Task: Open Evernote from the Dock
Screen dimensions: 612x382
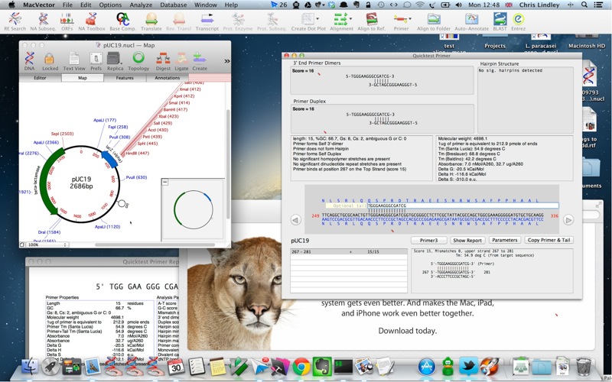Action: [322, 367]
